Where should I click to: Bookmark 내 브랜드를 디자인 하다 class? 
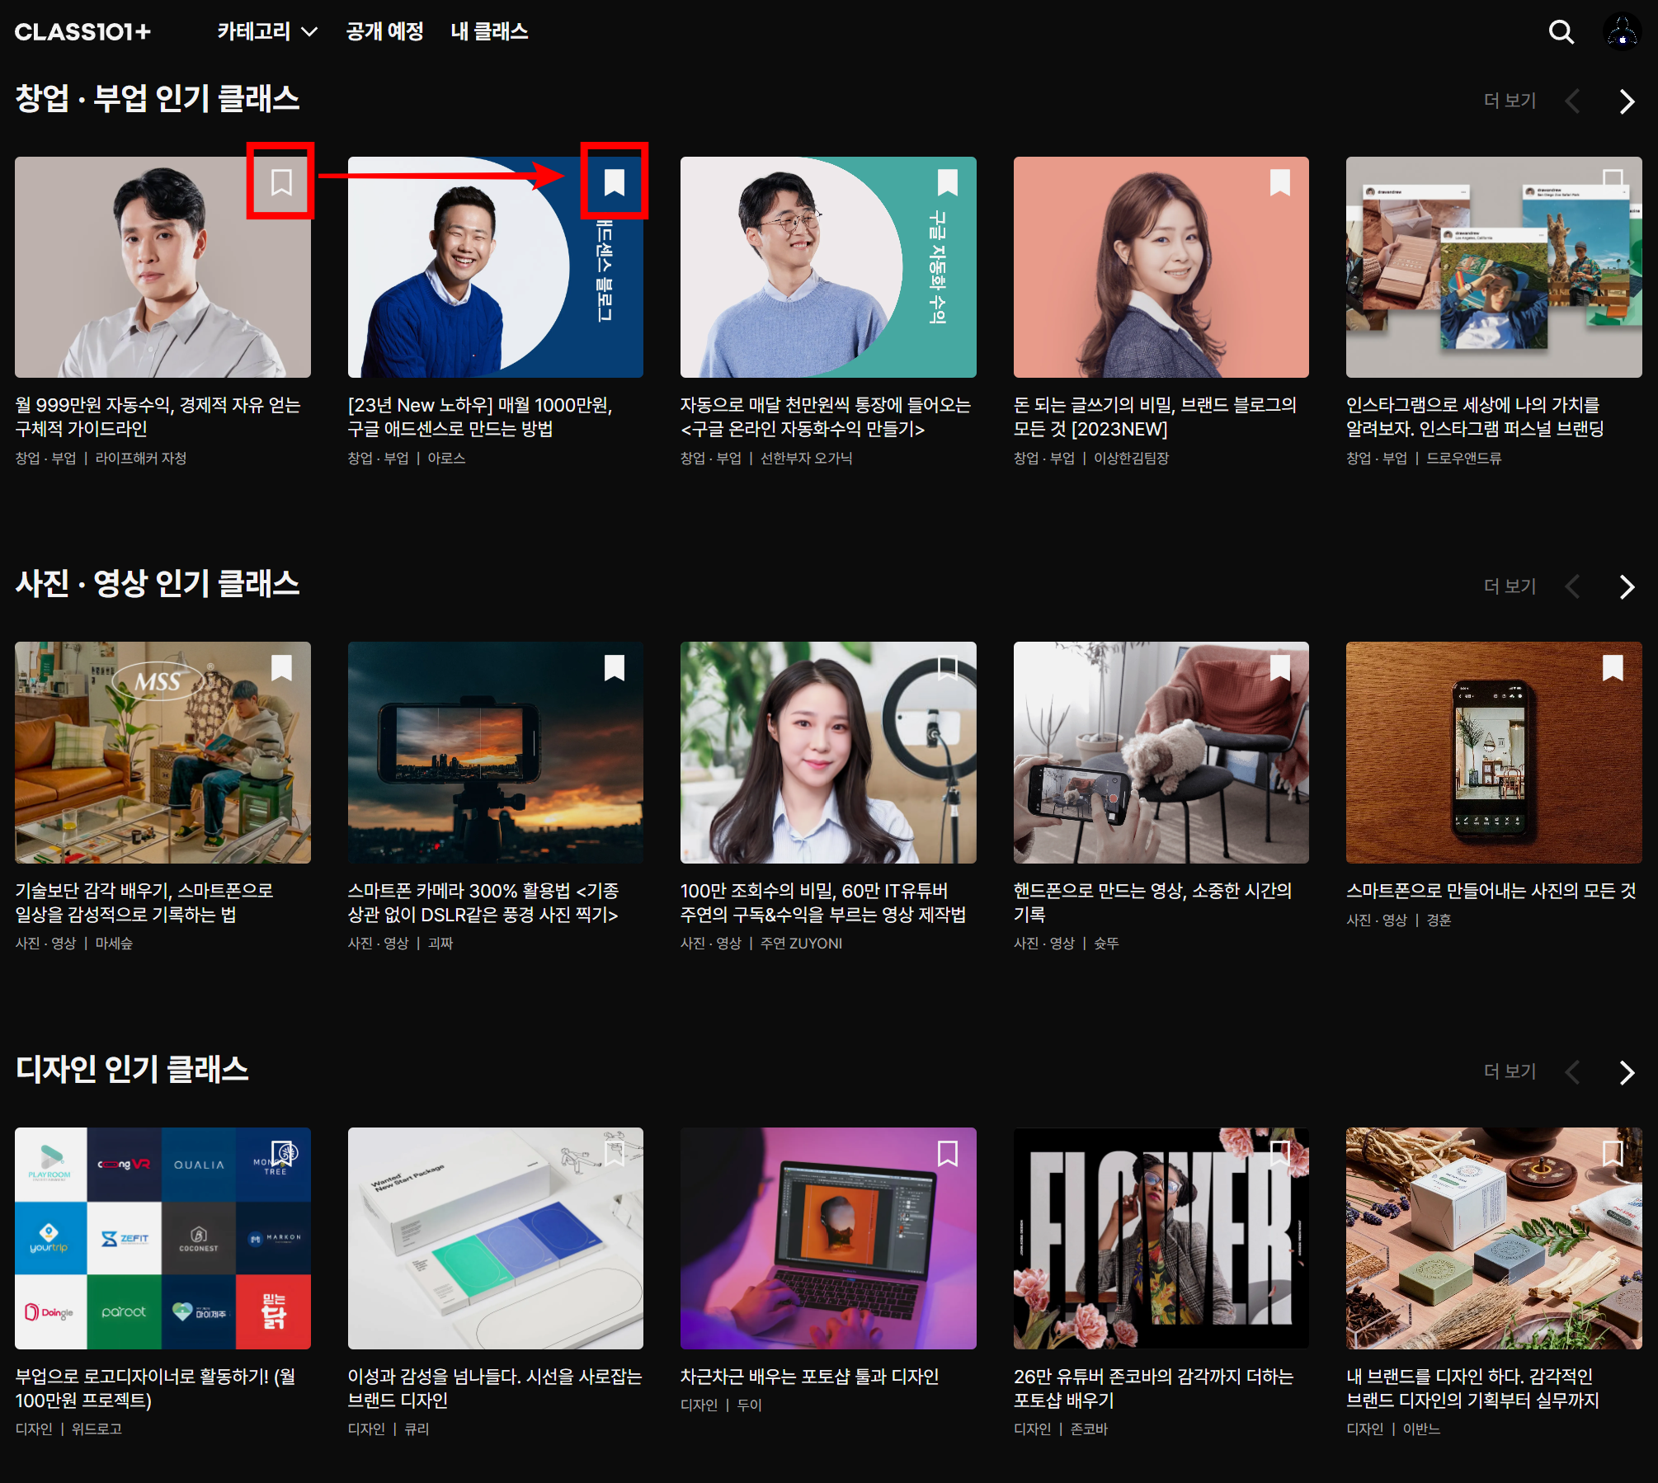pyautogui.click(x=1612, y=1153)
